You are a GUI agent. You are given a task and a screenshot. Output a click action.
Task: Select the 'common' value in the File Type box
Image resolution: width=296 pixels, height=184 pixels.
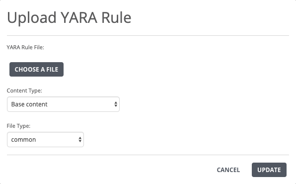pos(23,140)
